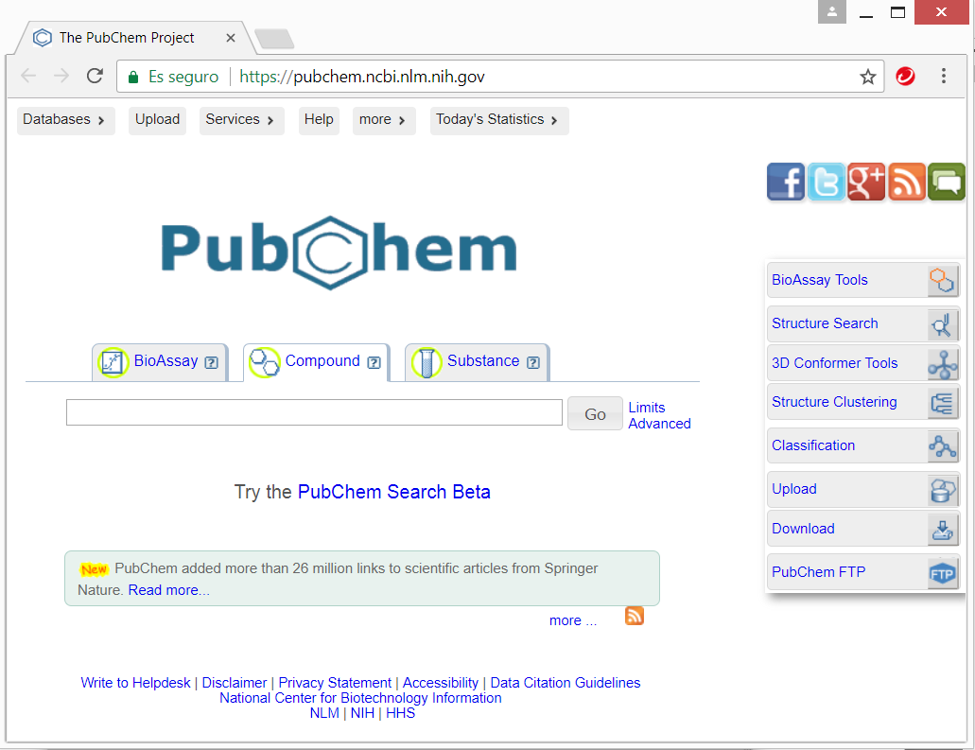Open the Google Plus icon
975x750 pixels.
click(x=865, y=182)
